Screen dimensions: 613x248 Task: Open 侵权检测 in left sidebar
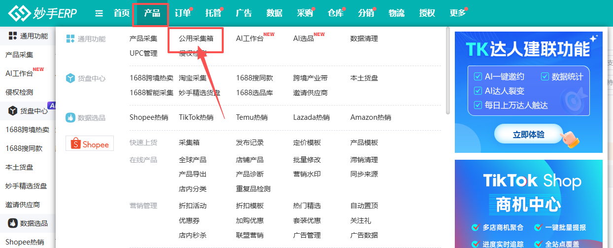click(x=19, y=92)
